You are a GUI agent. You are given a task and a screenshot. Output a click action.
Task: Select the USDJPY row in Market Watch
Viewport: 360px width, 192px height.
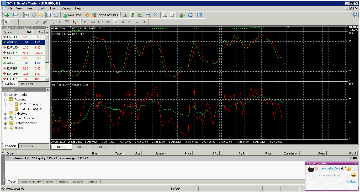coord(12,53)
